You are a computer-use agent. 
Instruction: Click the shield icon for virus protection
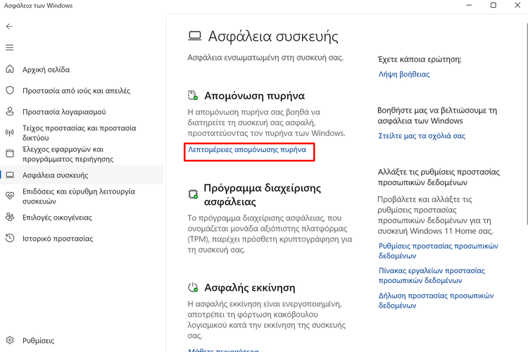(10, 91)
